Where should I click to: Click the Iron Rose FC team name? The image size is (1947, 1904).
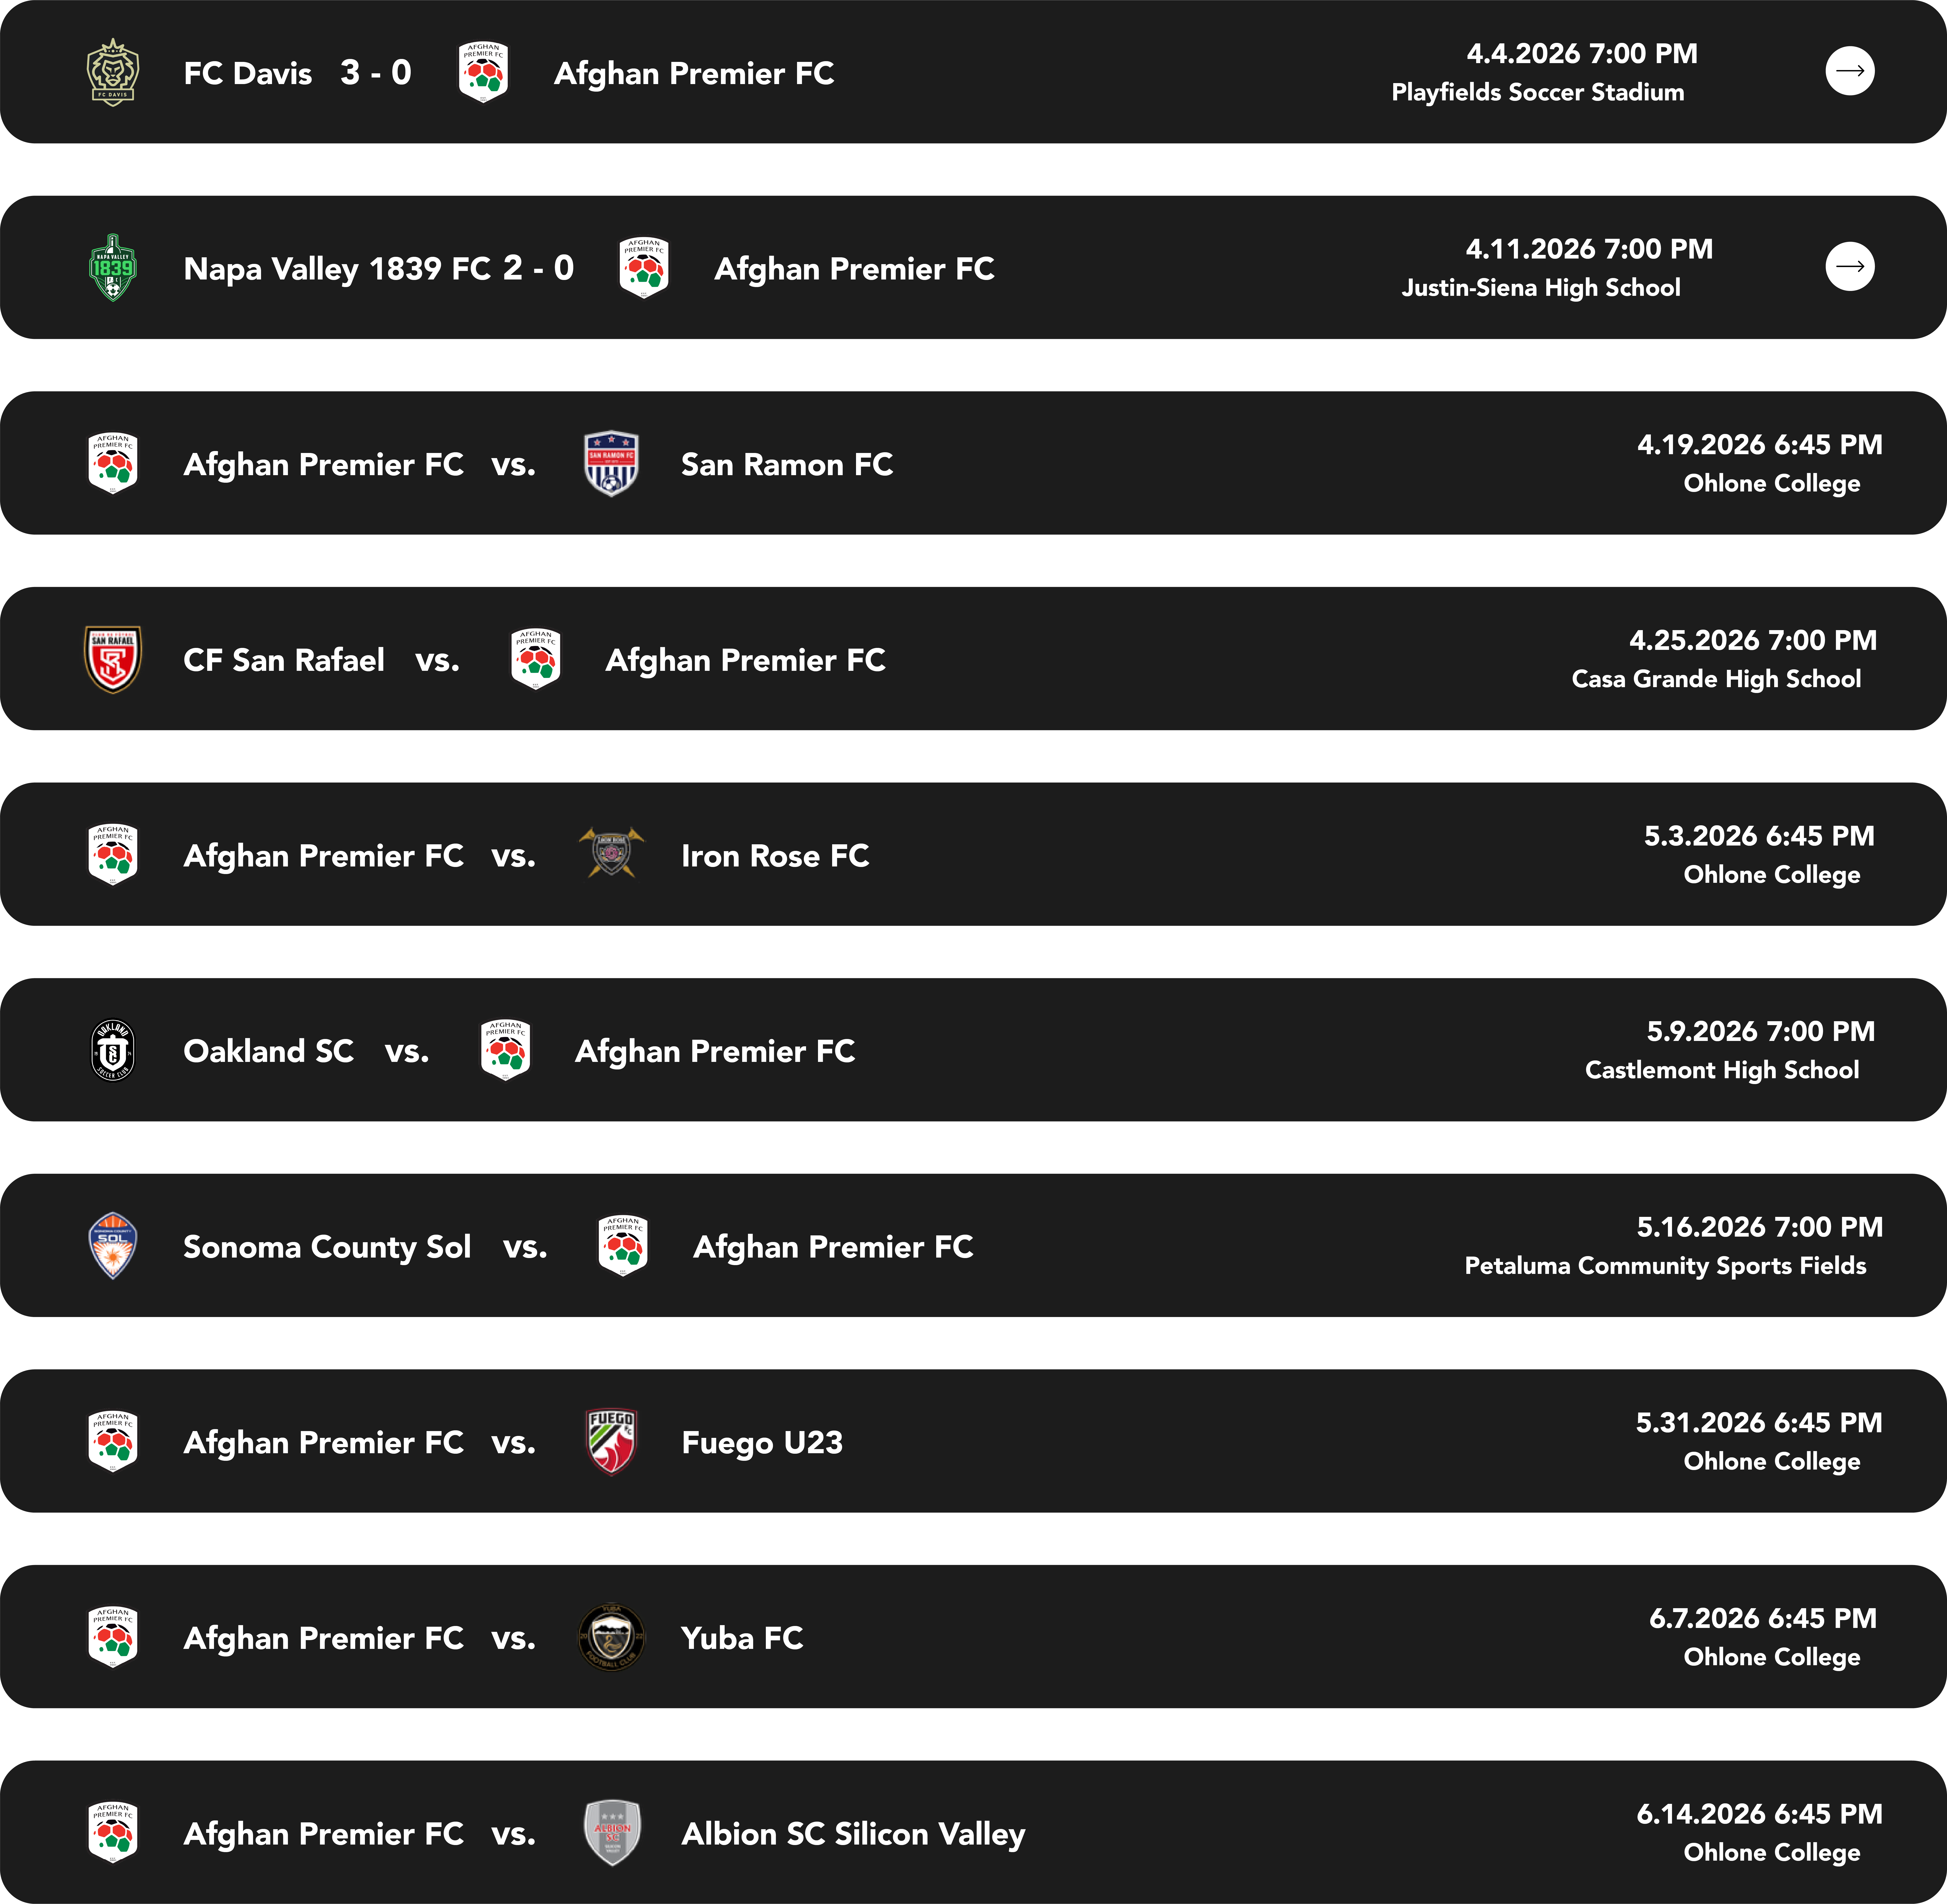pyautogui.click(x=774, y=856)
